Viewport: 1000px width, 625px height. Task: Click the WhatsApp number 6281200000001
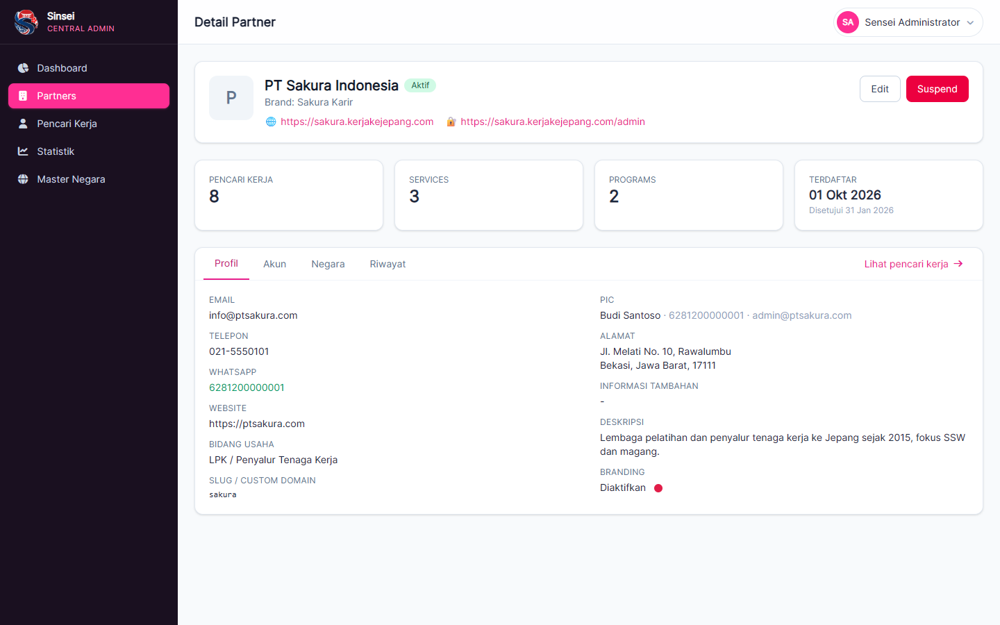247,387
